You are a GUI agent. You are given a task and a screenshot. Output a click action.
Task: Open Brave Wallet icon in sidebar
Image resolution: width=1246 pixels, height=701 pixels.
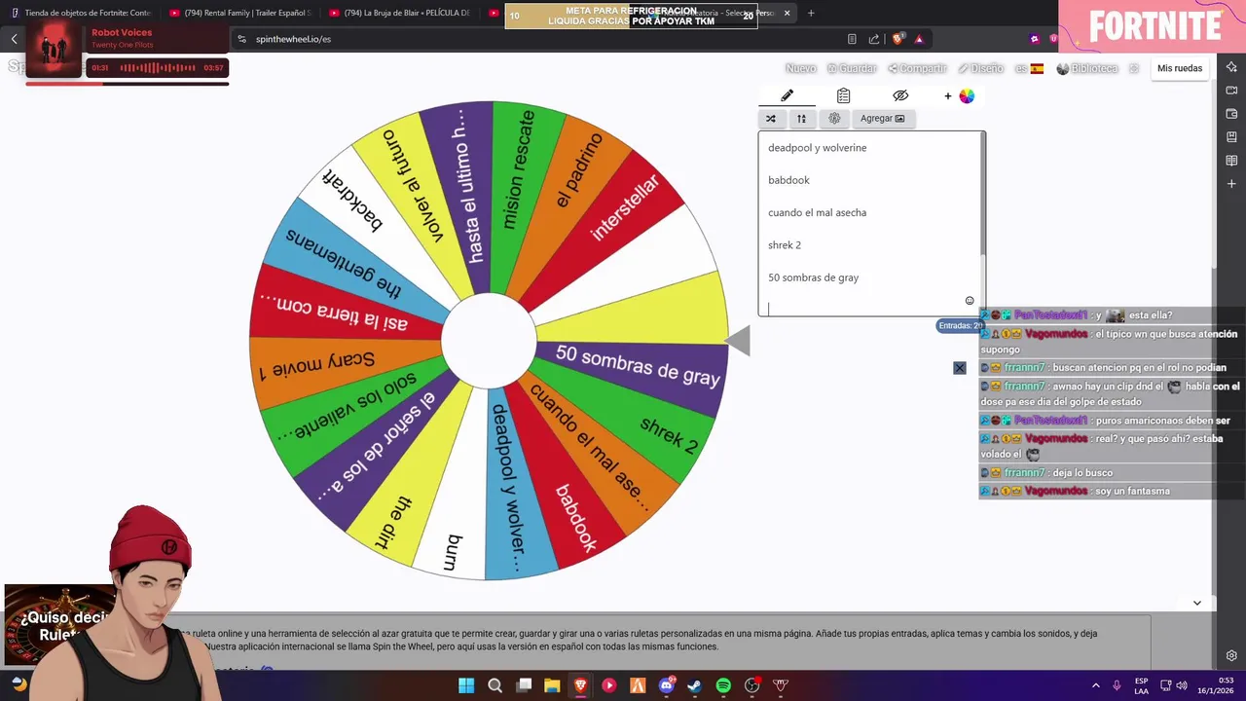tap(1231, 114)
